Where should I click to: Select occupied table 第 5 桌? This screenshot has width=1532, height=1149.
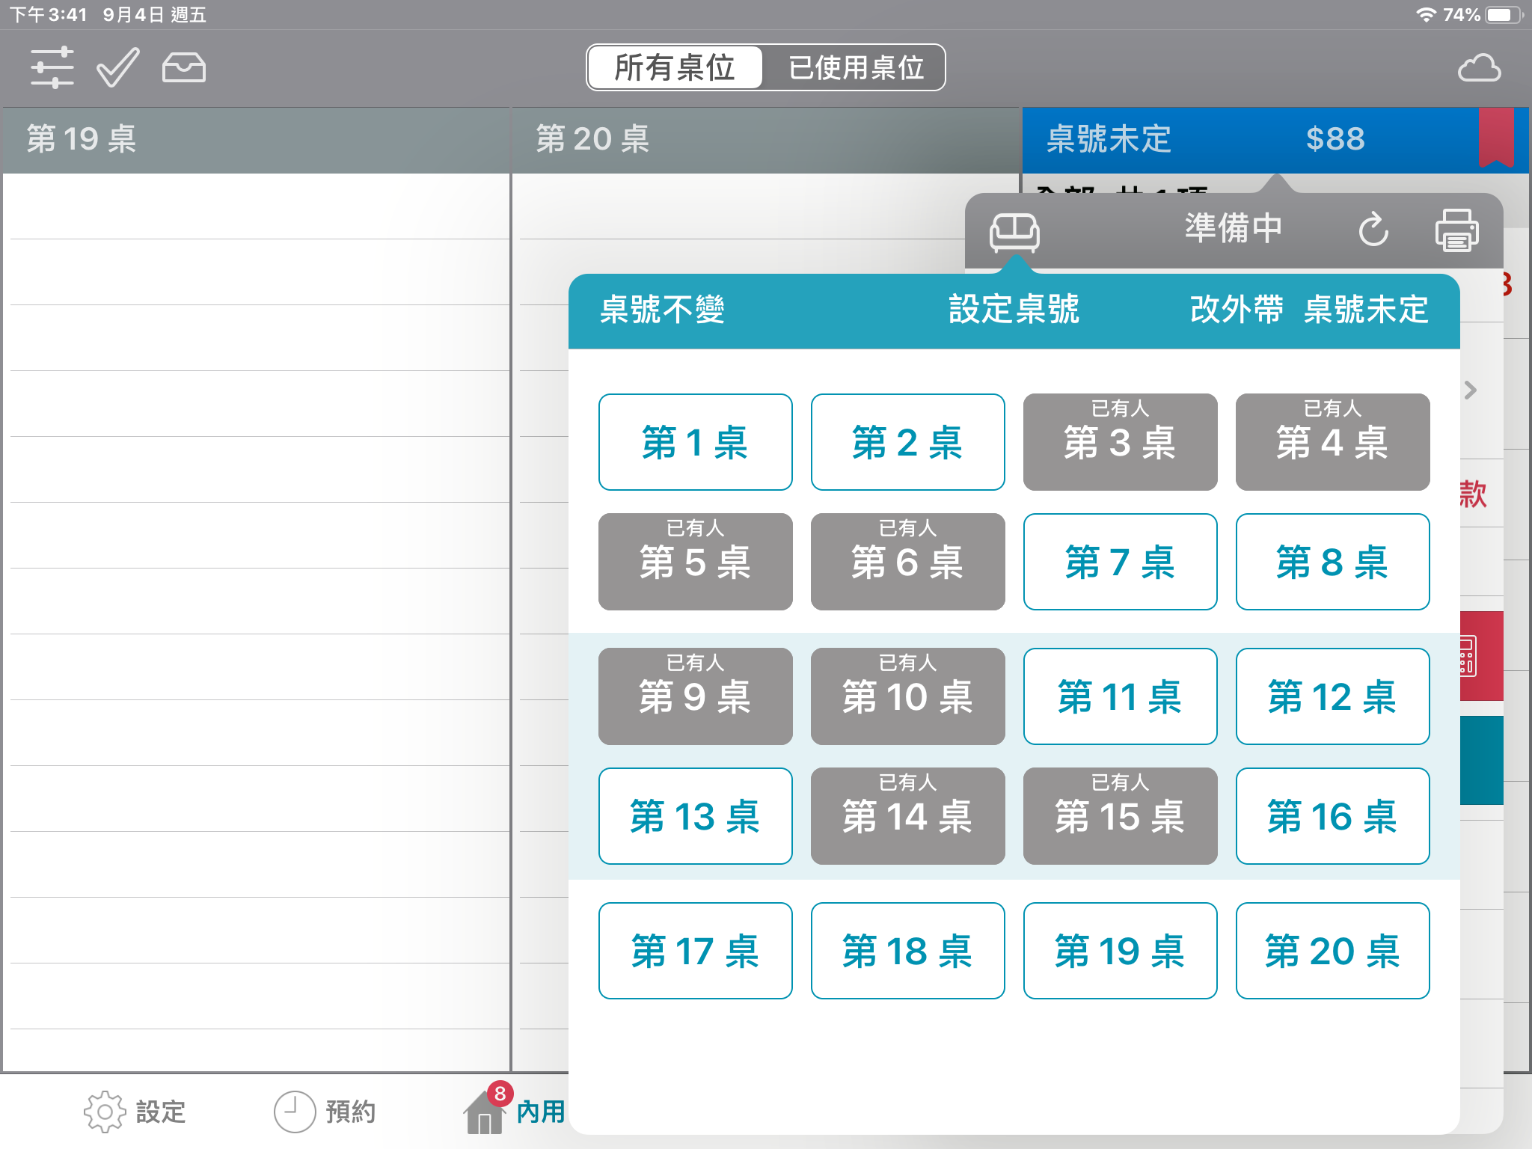point(695,562)
